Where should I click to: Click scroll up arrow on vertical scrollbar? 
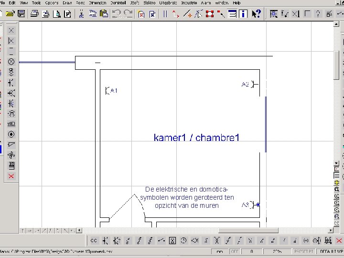(x=336, y=24)
